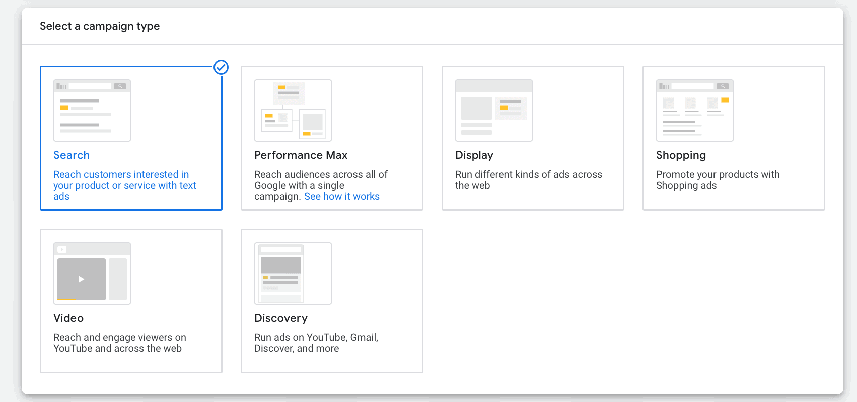Select the Shopping campaign heading
This screenshot has width=857, height=402.
(681, 155)
